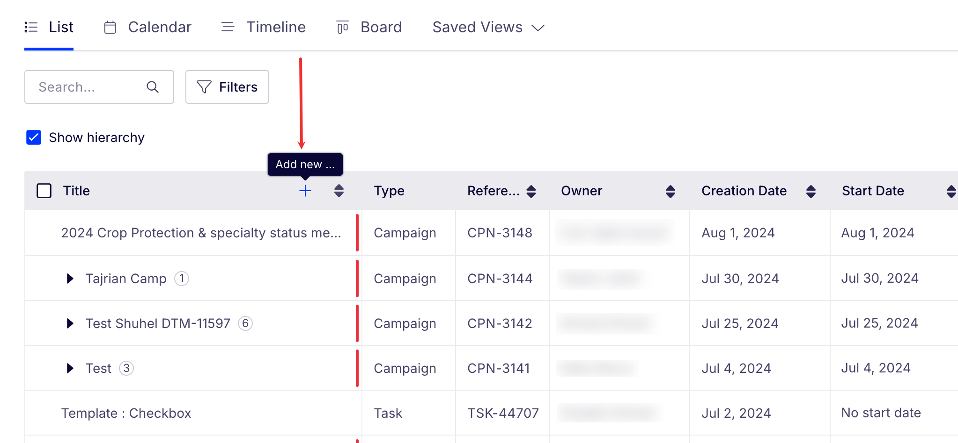Click the search magnifier icon
Viewport: 958px width, 443px height.
[x=153, y=87]
